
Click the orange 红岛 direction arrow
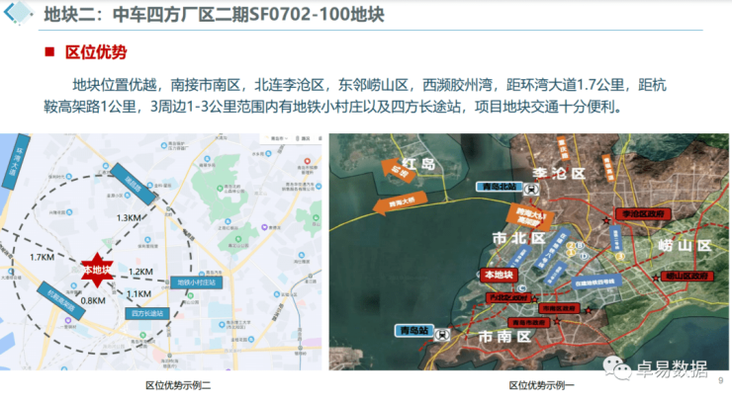[x=397, y=172]
